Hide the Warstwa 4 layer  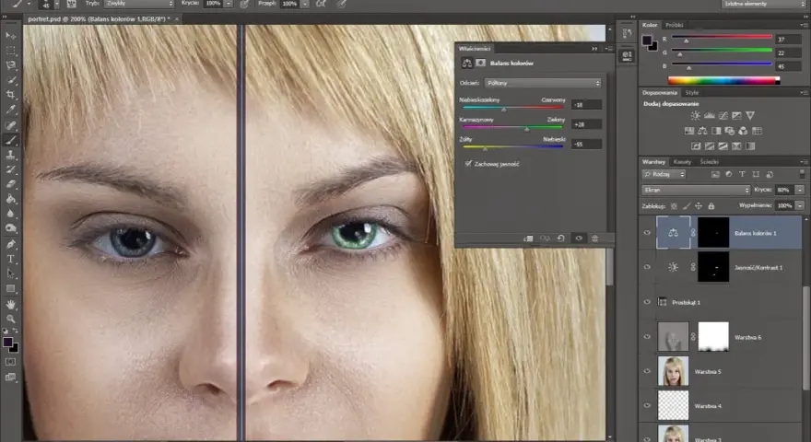tap(647, 406)
